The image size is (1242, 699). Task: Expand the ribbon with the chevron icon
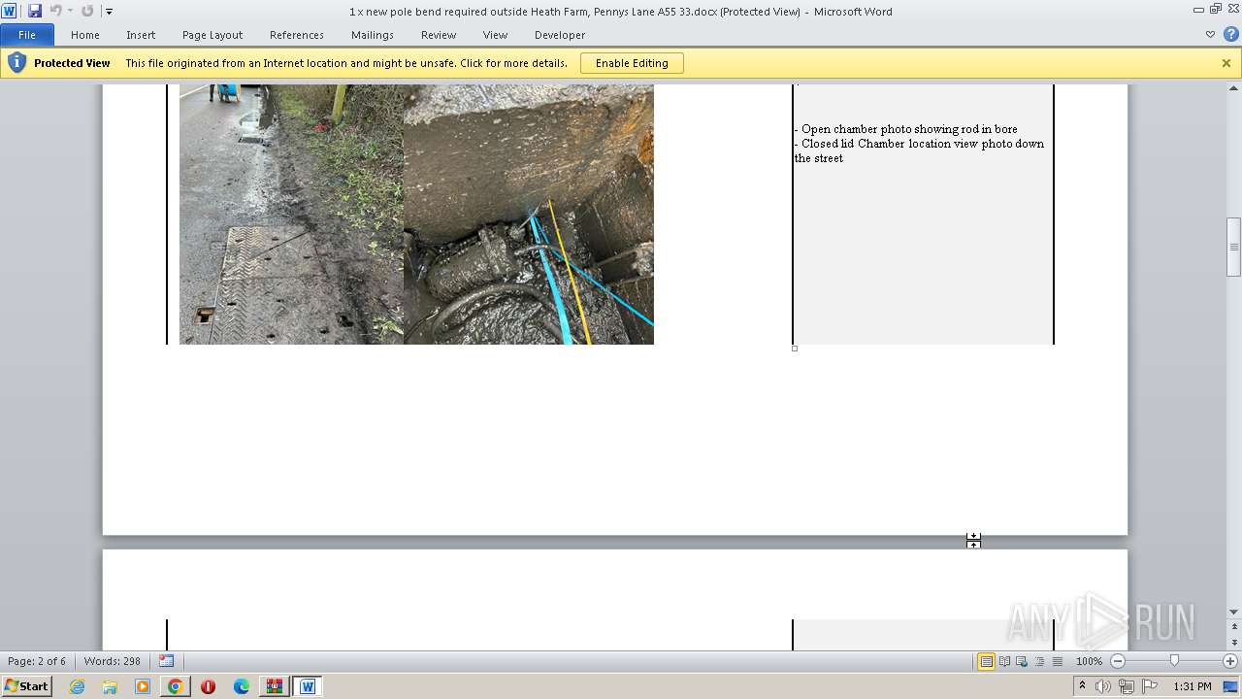(1210, 34)
